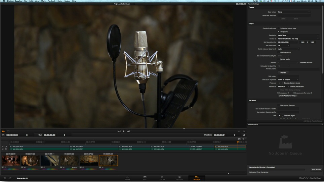Screen dimensions: 324x182
Task: Click the Delete preset button
Action: point(283,19)
